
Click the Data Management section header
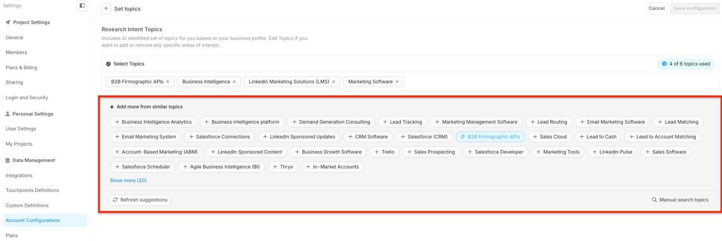(30, 161)
